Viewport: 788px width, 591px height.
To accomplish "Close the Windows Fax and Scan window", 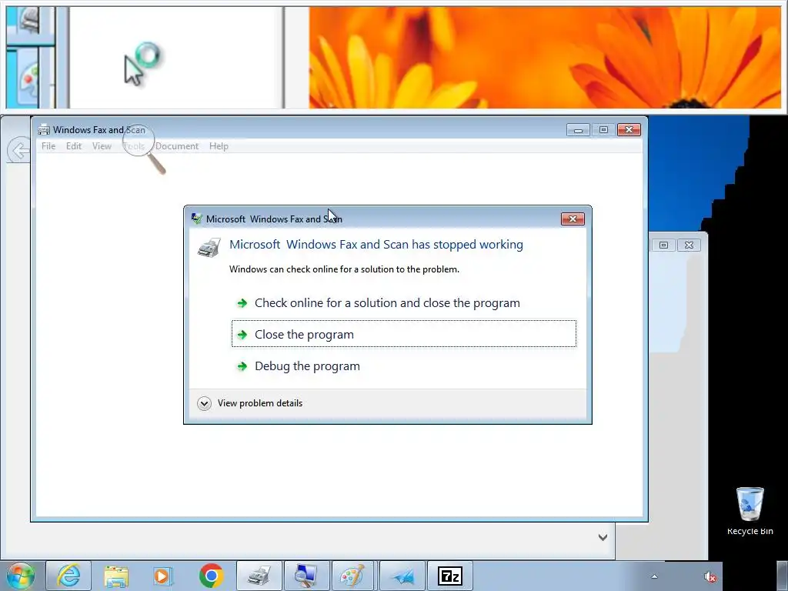I will [x=629, y=130].
